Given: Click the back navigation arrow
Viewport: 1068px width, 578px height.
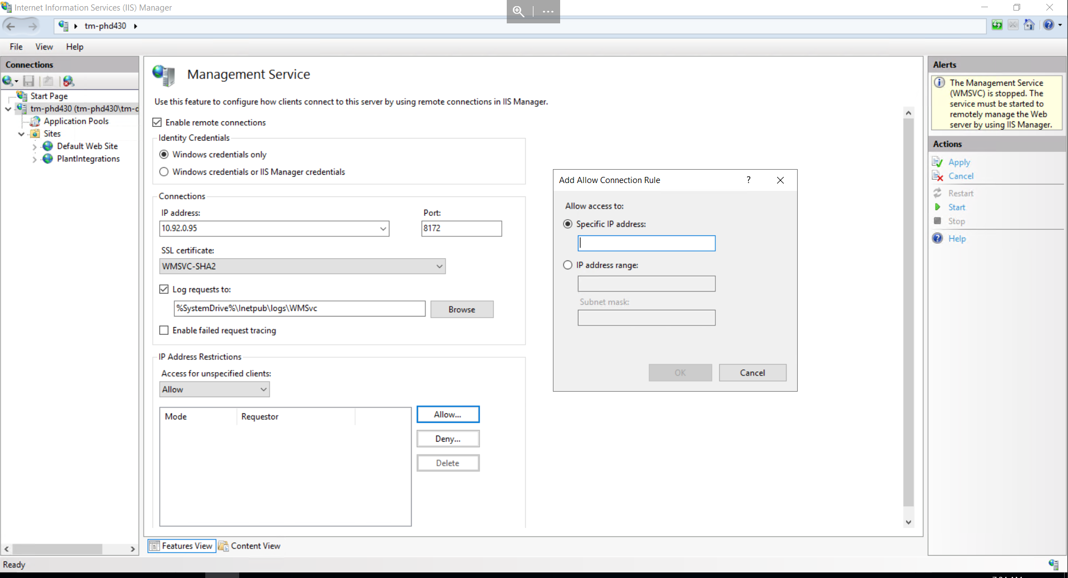Looking at the screenshot, I should point(10,26).
